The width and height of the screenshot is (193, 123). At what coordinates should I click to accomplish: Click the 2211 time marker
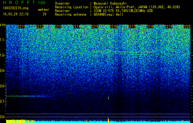pyautogui.click(x=21, y=26)
